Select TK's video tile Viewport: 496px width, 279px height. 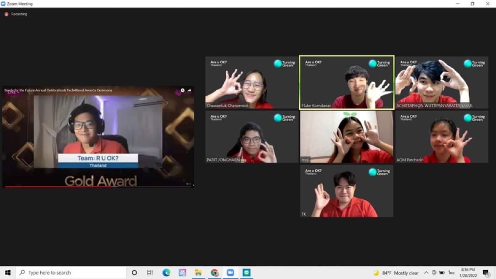point(347,191)
